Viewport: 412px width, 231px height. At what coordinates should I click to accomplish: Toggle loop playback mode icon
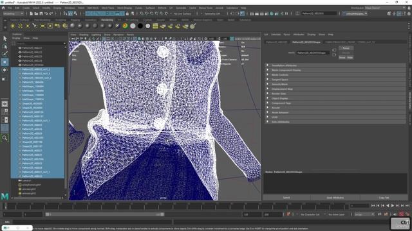pos(380,214)
